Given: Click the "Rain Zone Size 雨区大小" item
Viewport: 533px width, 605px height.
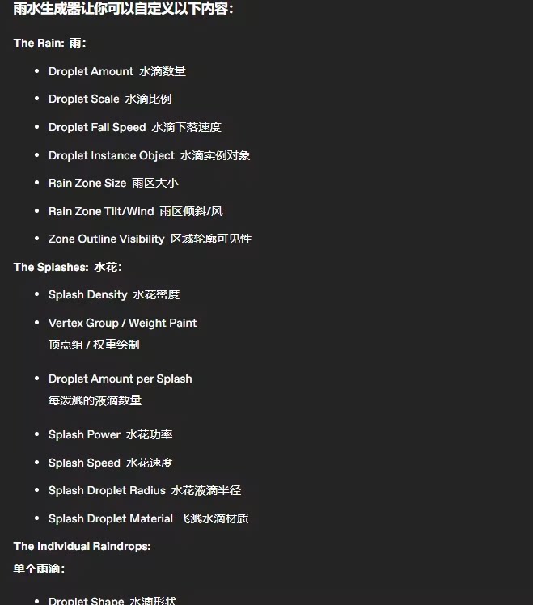Looking at the screenshot, I should [x=112, y=183].
